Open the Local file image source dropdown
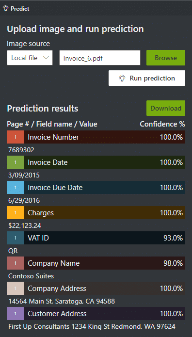The image size is (192, 337). click(x=30, y=58)
